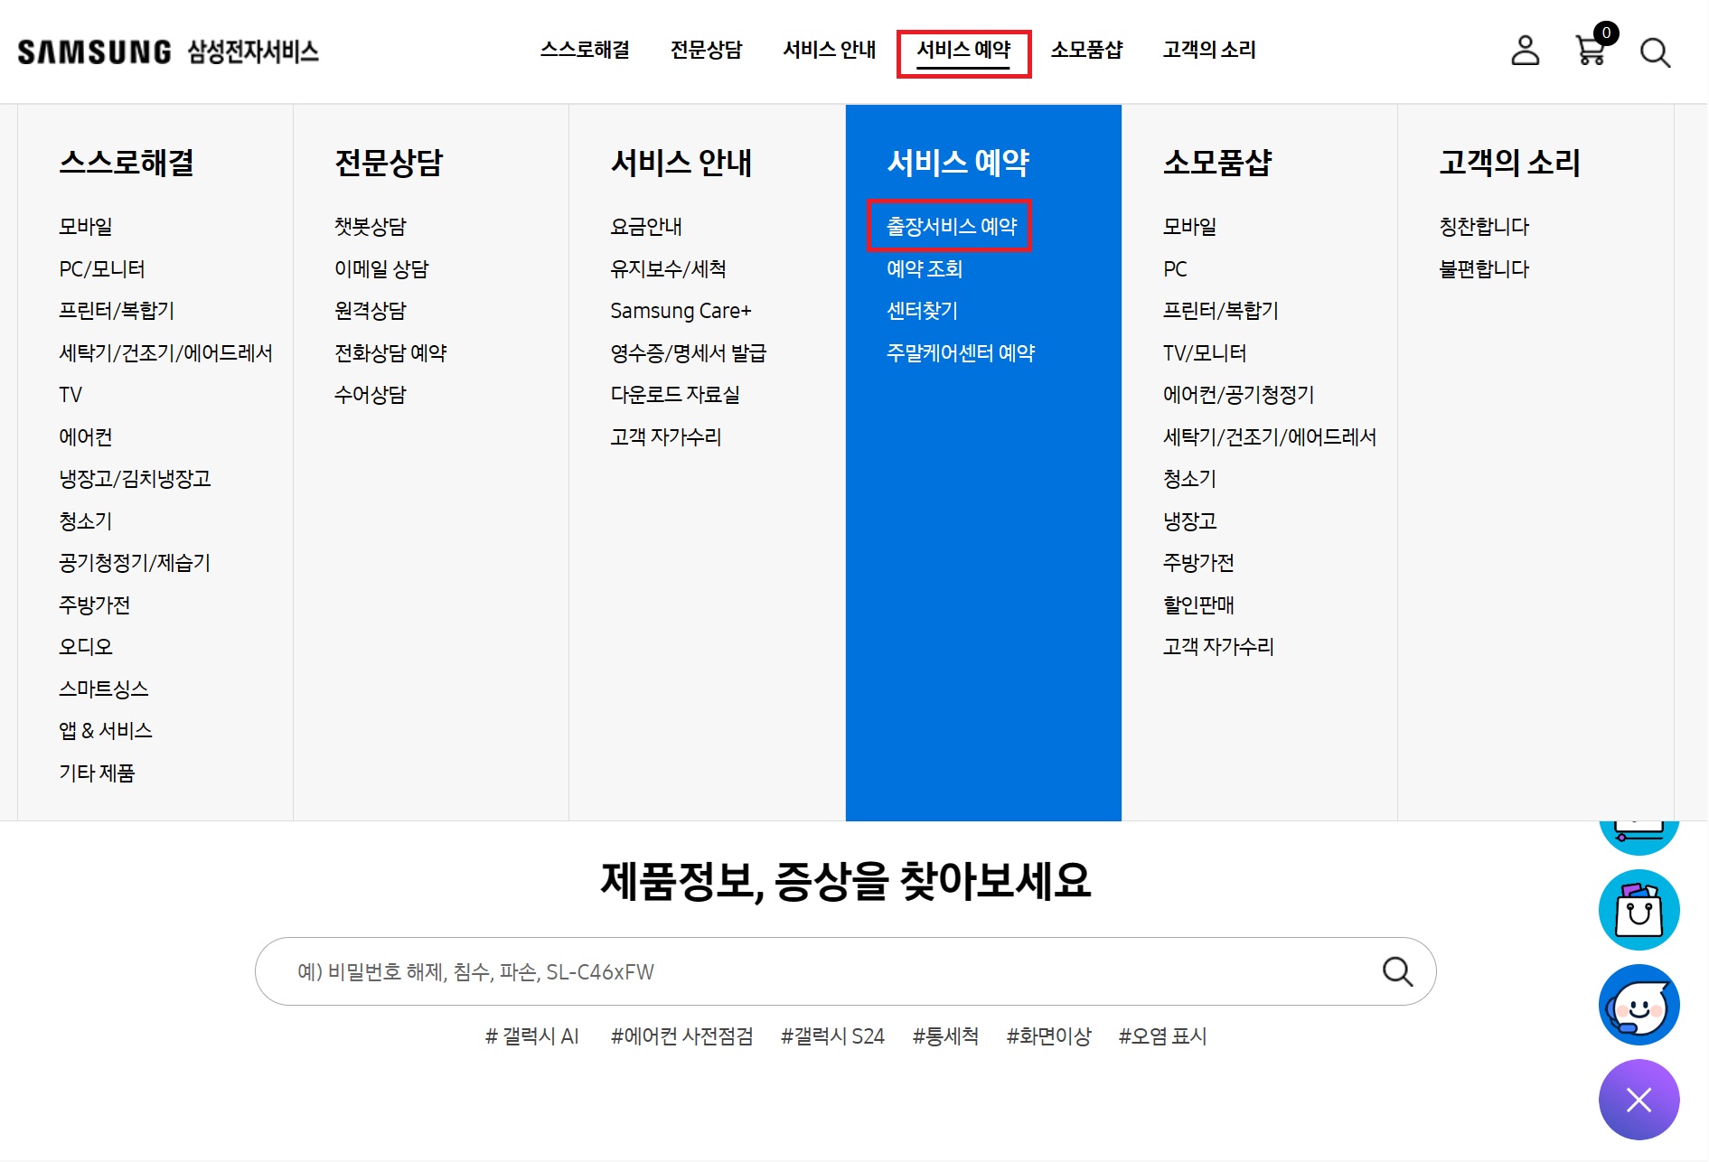
Task: Open the 스스로해결 top menu
Action: click(x=586, y=50)
